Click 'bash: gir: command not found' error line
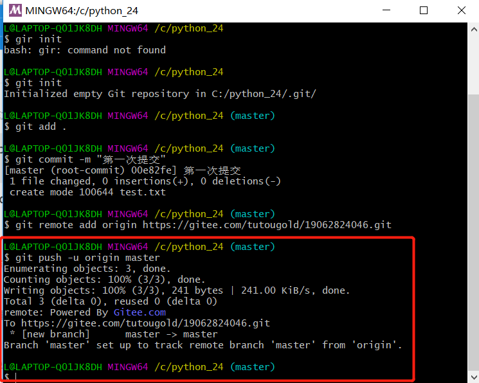479x383 pixels. click(x=85, y=50)
